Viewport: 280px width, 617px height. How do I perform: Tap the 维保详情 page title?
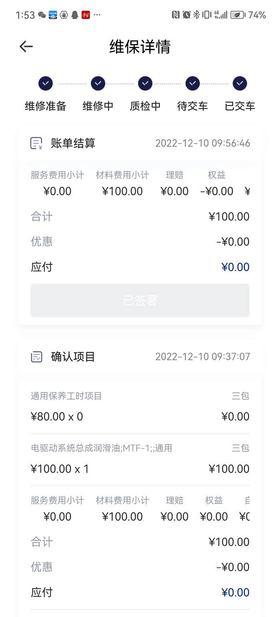pyautogui.click(x=140, y=47)
